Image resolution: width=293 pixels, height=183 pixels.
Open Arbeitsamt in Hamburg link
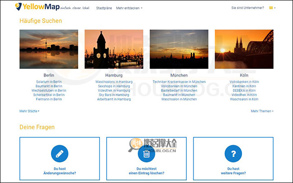pos(114,99)
